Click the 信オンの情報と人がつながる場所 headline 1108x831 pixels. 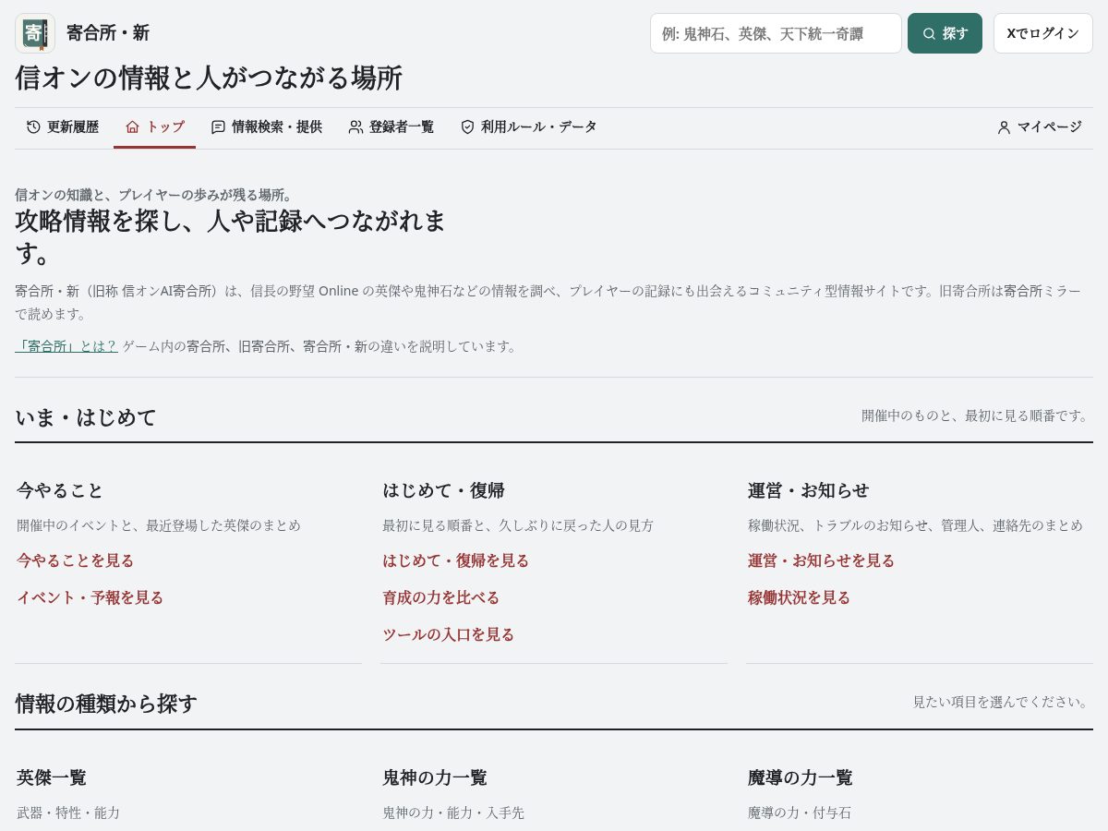coord(209,78)
